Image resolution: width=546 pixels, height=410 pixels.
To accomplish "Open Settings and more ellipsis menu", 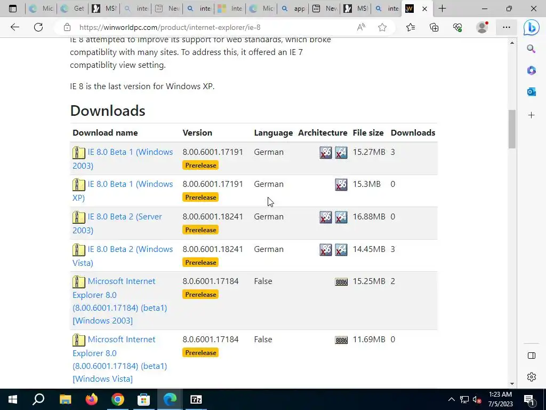I will pyautogui.click(x=507, y=27).
